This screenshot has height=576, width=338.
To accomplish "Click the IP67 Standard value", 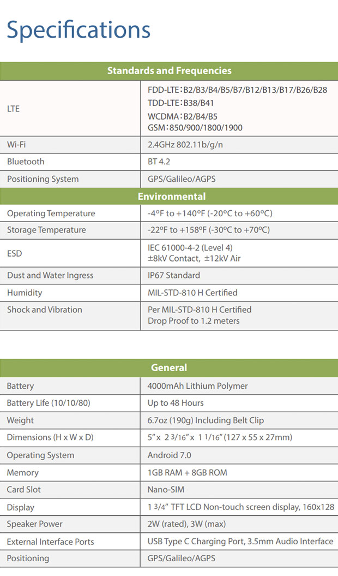I will [x=174, y=275].
